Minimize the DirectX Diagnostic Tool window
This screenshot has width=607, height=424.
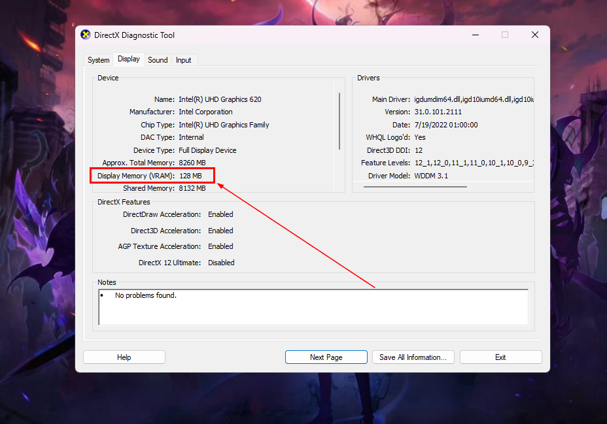(474, 35)
